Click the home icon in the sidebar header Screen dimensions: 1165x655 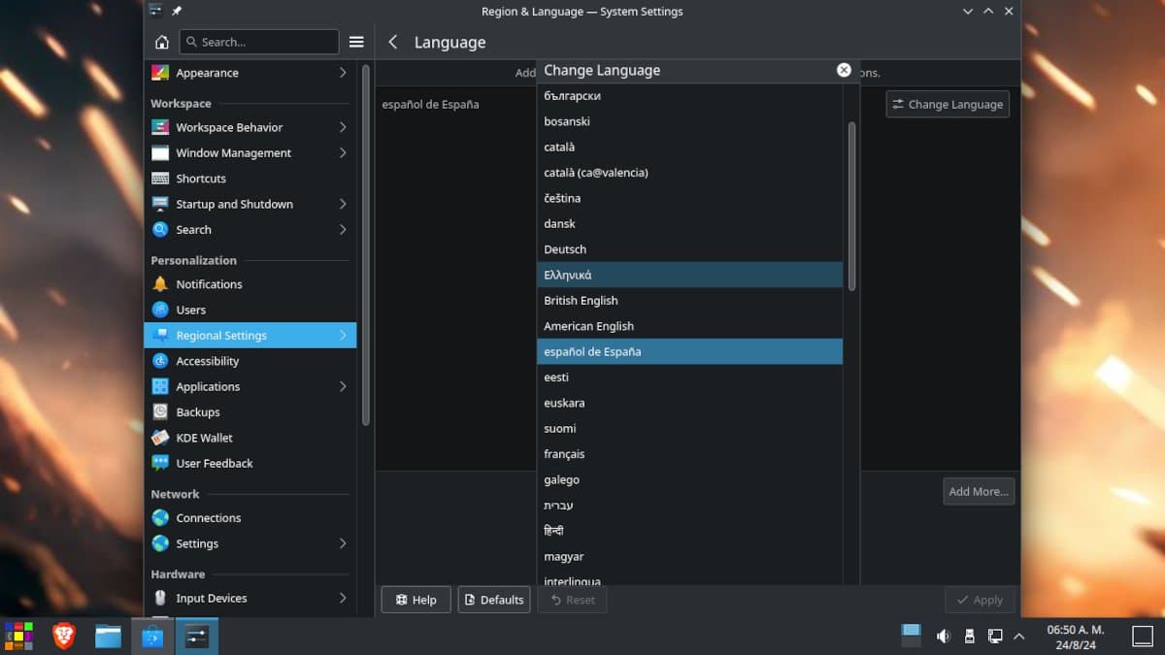click(162, 42)
